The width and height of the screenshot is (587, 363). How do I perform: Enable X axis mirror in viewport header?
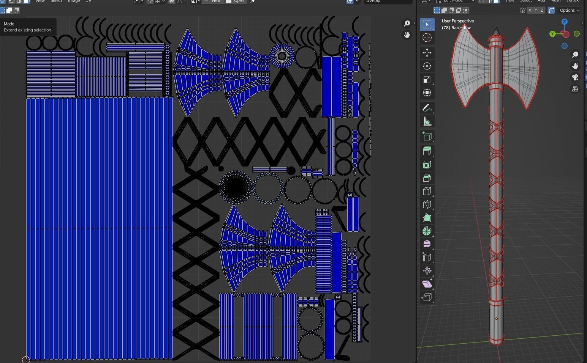point(530,10)
